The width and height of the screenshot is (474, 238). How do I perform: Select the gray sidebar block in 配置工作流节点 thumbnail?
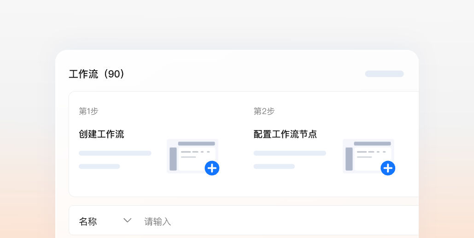349,159
